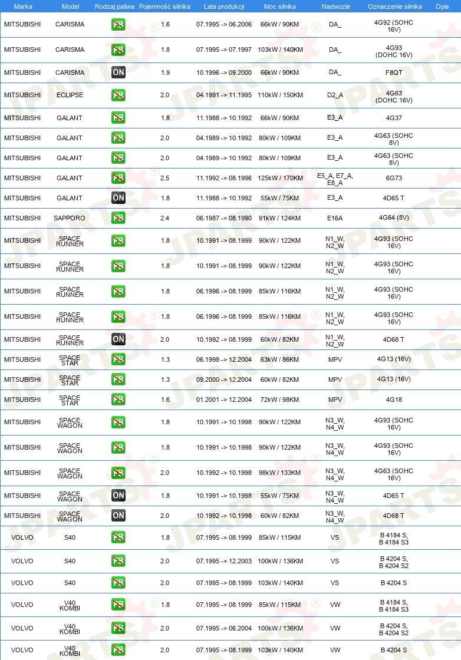This screenshot has width=461, height=660.
Task: Click PB icon for SPACE STAR 1.3 60kW / 82KM
Action: (x=118, y=379)
